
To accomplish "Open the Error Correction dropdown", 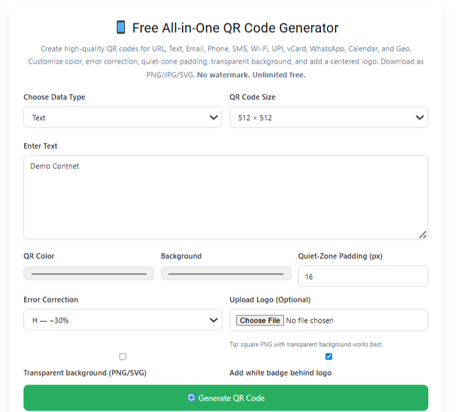I will pos(122,320).
